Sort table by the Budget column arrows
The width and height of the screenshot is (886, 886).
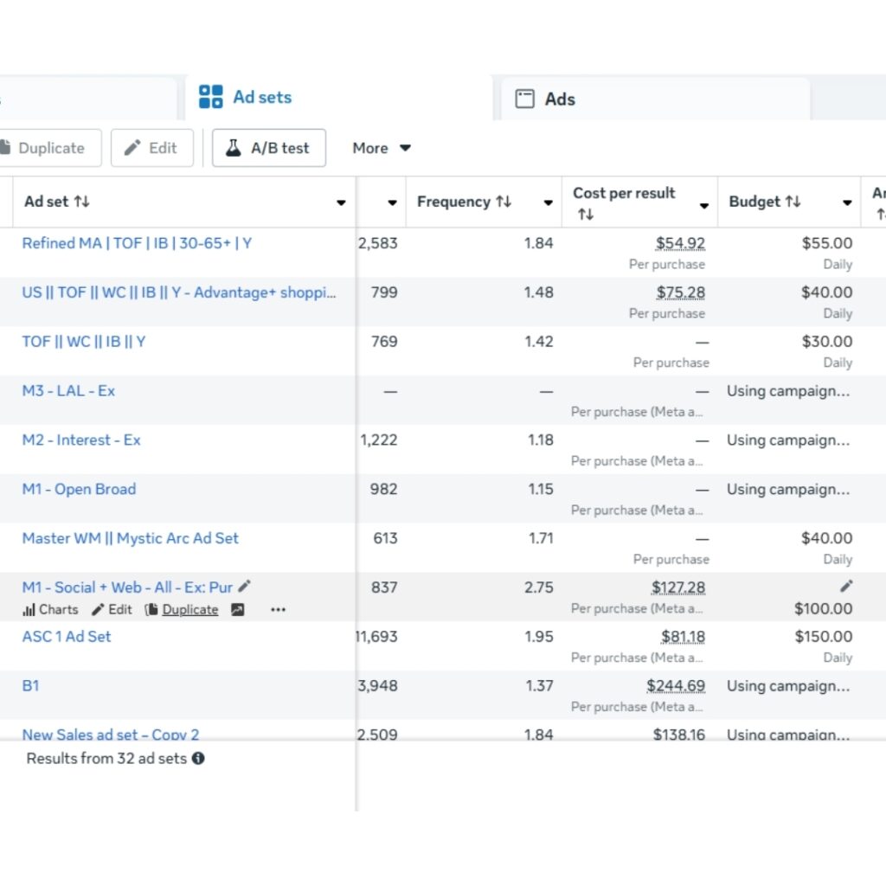pos(793,202)
